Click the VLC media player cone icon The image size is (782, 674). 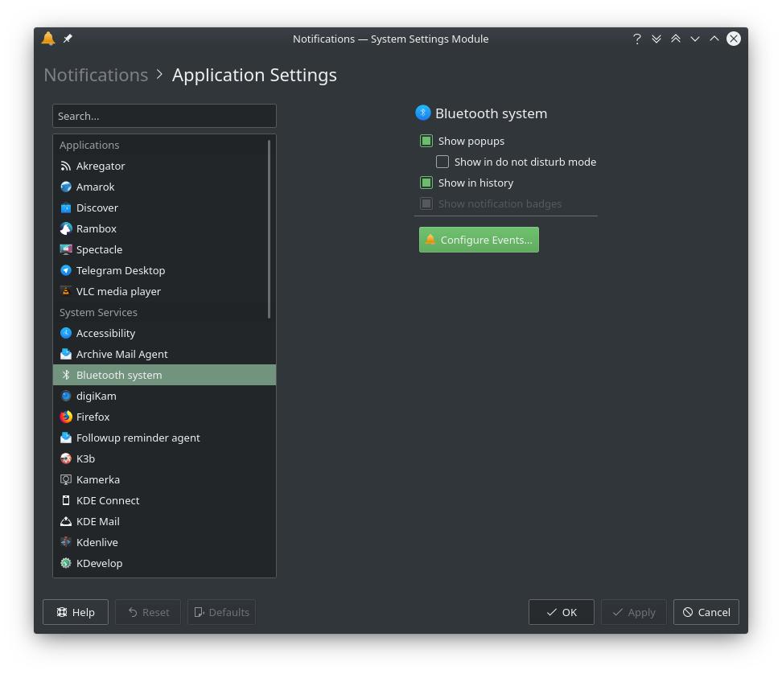click(x=66, y=292)
